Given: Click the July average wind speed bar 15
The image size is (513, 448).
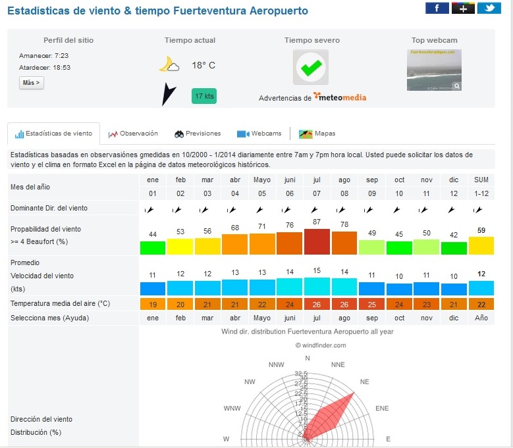Looking at the screenshot, I should point(317,287).
